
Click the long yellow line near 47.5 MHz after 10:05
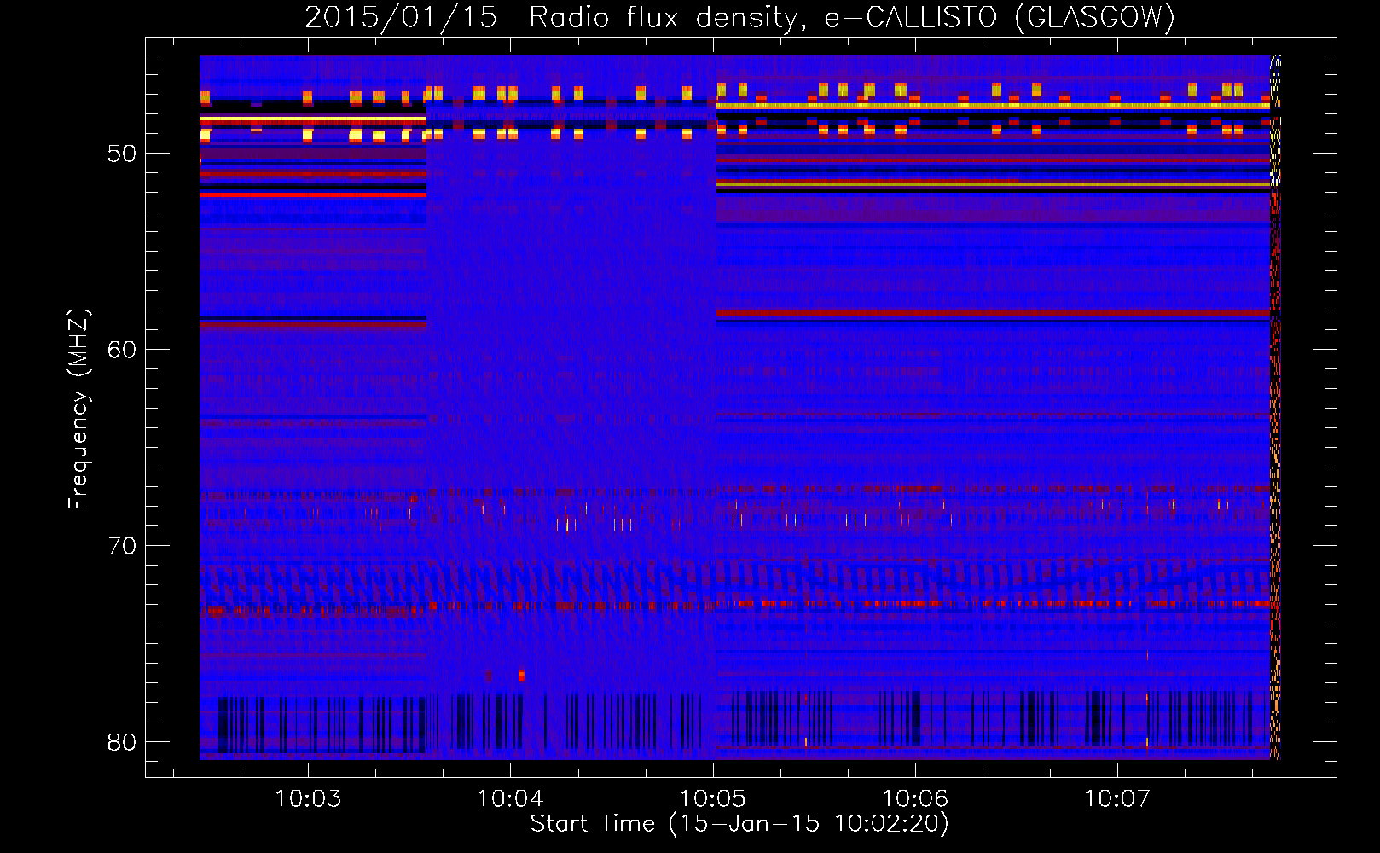coord(989,106)
